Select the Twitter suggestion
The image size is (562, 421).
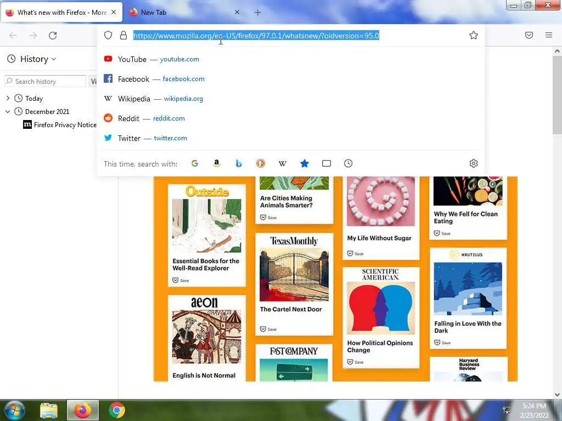click(x=291, y=138)
